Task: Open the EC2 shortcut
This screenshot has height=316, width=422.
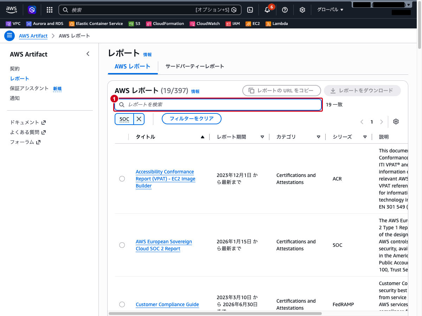Action: pyautogui.click(x=252, y=24)
